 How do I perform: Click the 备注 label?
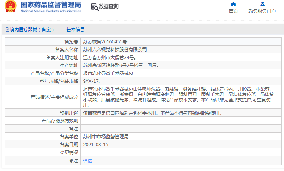click(x=73, y=129)
